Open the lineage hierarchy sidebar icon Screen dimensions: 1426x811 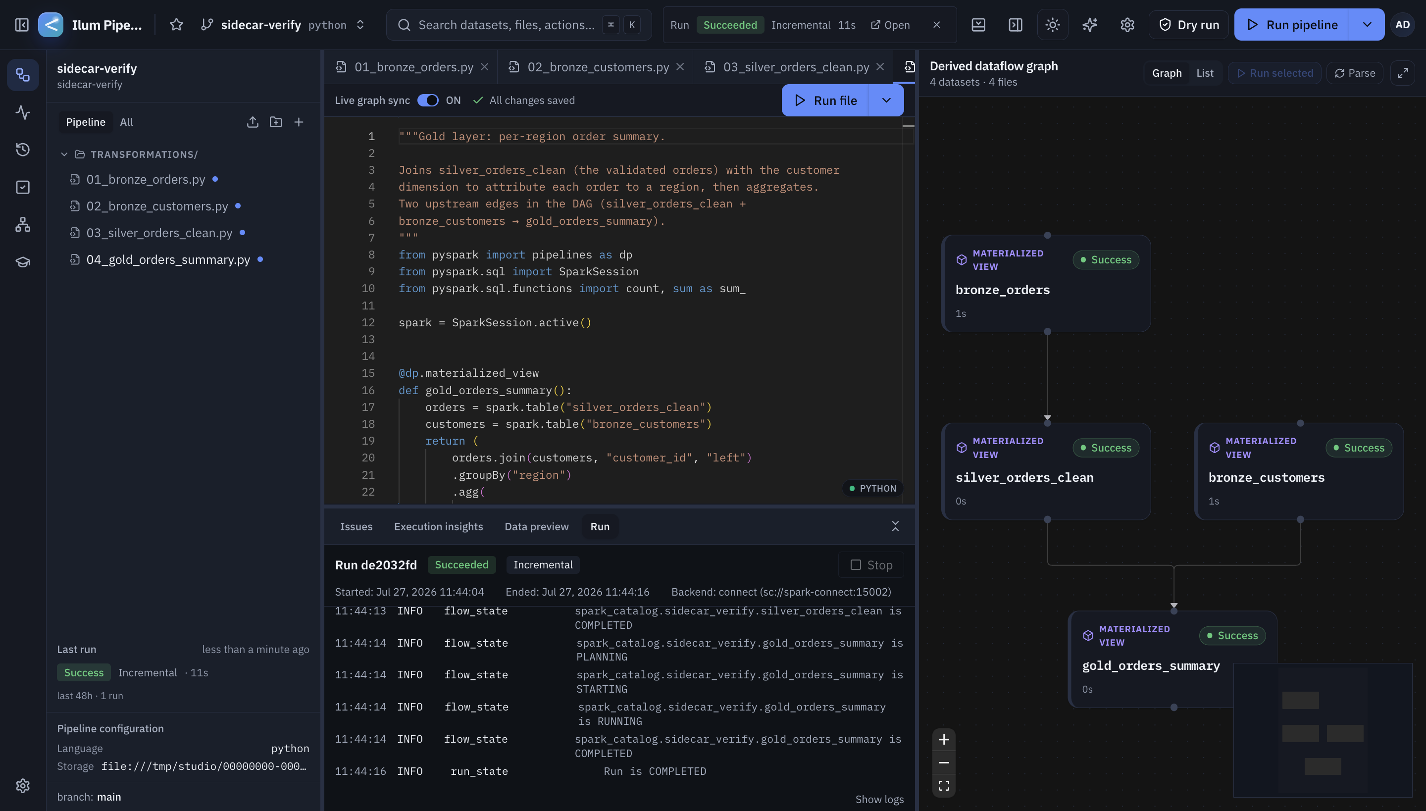pyautogui.click(x=22, y=224)
